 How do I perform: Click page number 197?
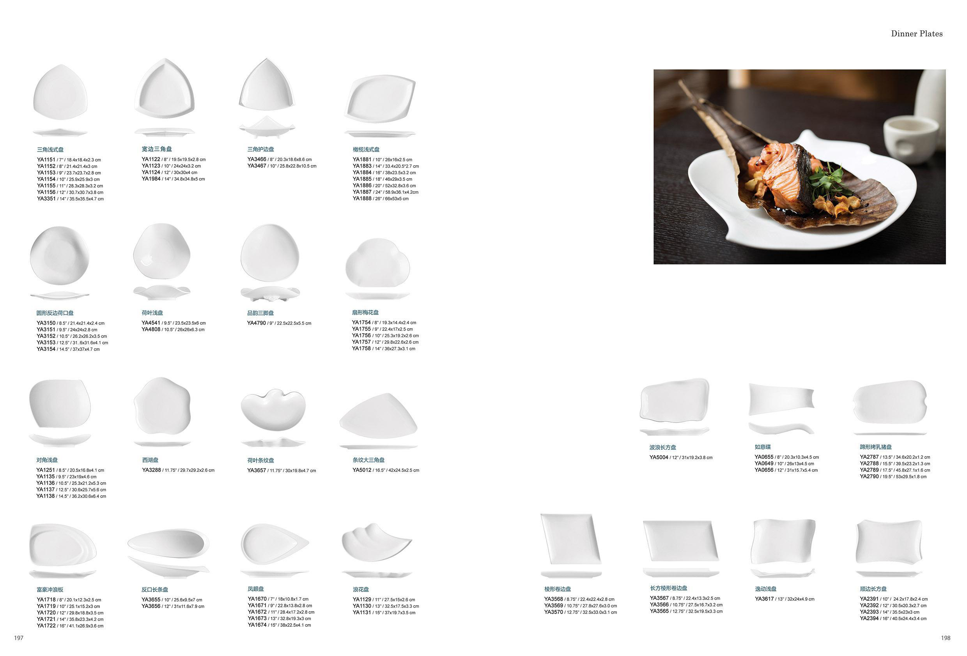point(19,638)
